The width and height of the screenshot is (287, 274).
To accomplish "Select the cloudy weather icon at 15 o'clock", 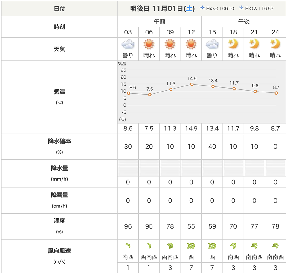I will (212, 45).
